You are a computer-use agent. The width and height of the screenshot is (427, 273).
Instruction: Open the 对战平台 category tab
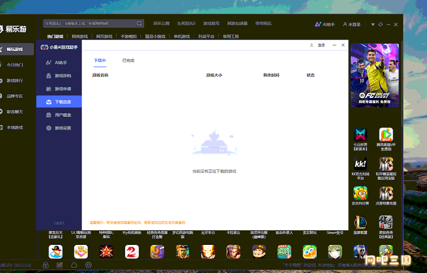[x=206, y=36]
